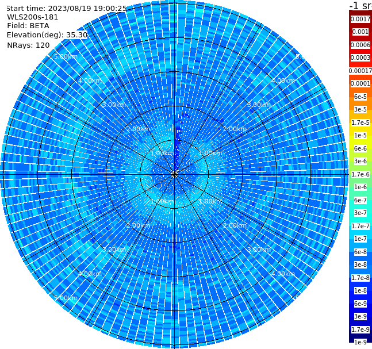Select the 4.00km ring label in the northwest quadrant
The height and width of the screenshot is (349, 372).
click(x=90, y=80)
